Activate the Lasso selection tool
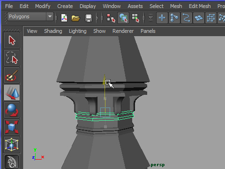The width and height of the screenshot is (225, 169). coord(12,58)
